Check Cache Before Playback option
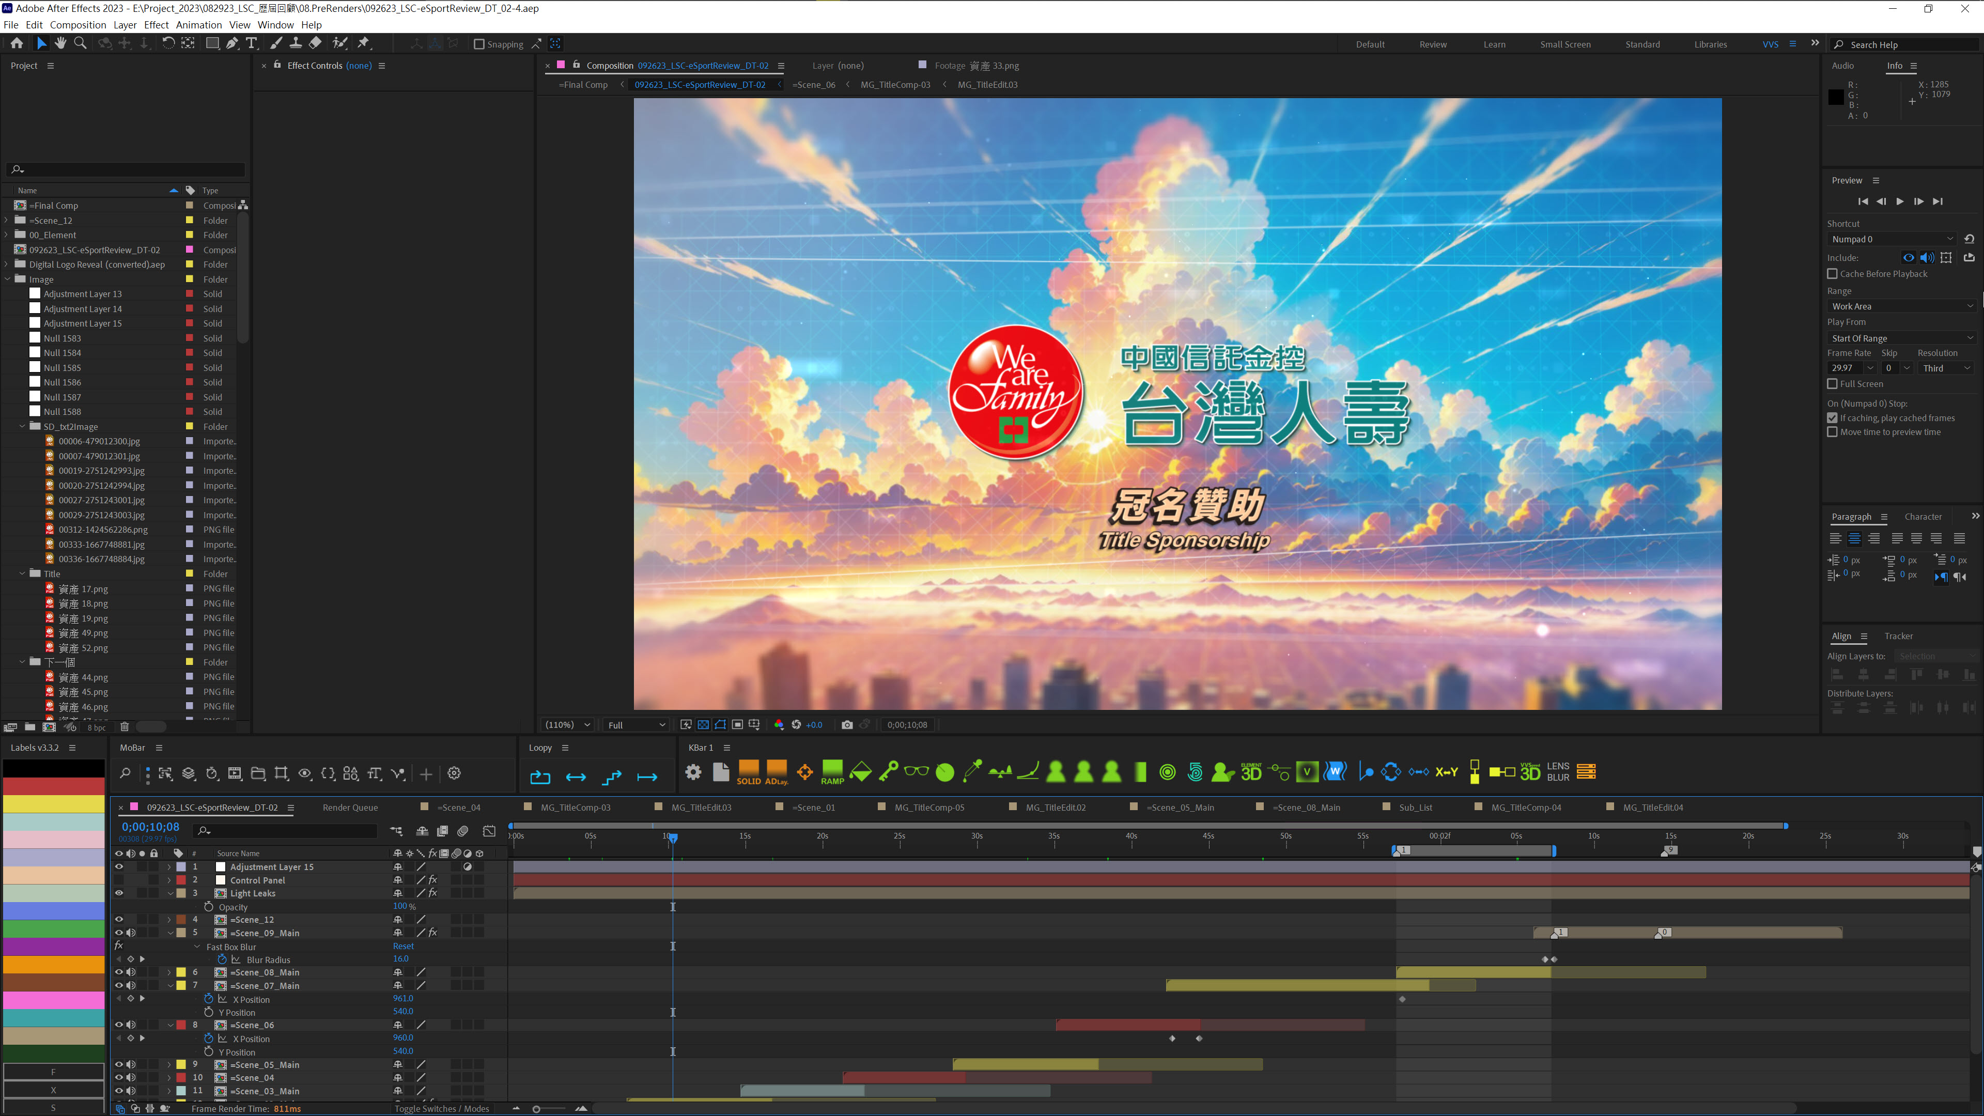The image size is (1984, 1116). [1833, 274]
